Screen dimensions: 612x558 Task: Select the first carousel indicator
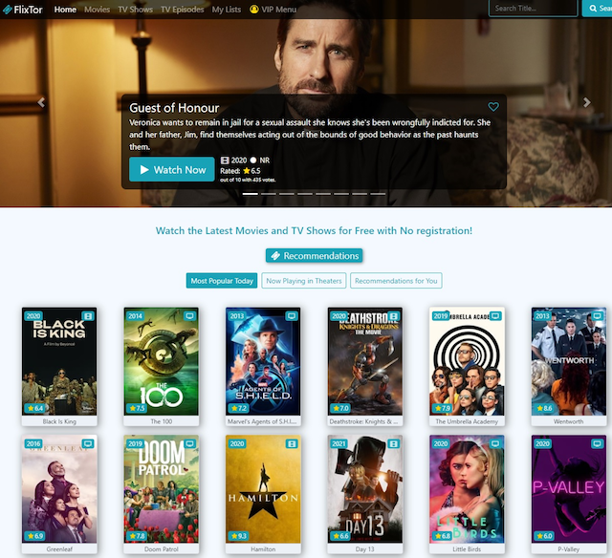(x=251, y=194)
